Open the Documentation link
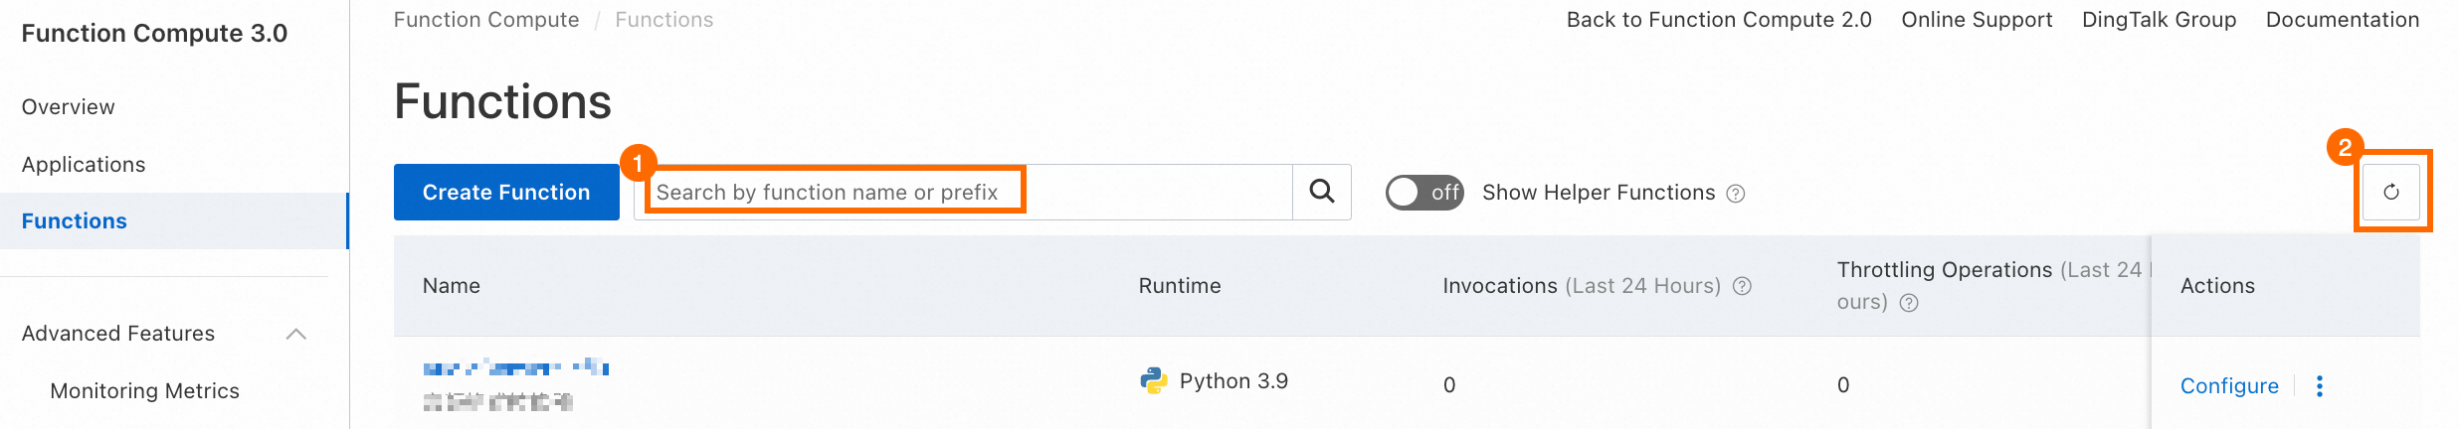This screenshot has width=2459, height=429. coord(2342,20)
